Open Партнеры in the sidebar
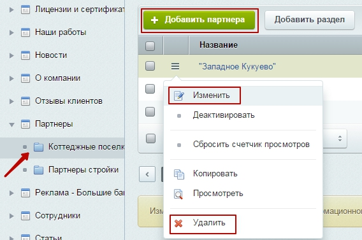The height and width of the screenshot is (240, 362). pyautogui.click(x=54, y=124)
